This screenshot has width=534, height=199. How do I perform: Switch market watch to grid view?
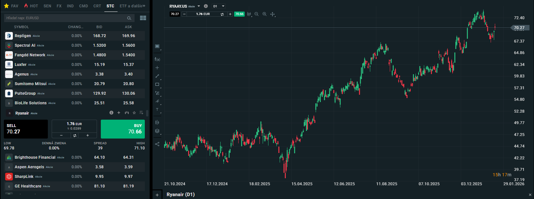(x=143, y=18)
